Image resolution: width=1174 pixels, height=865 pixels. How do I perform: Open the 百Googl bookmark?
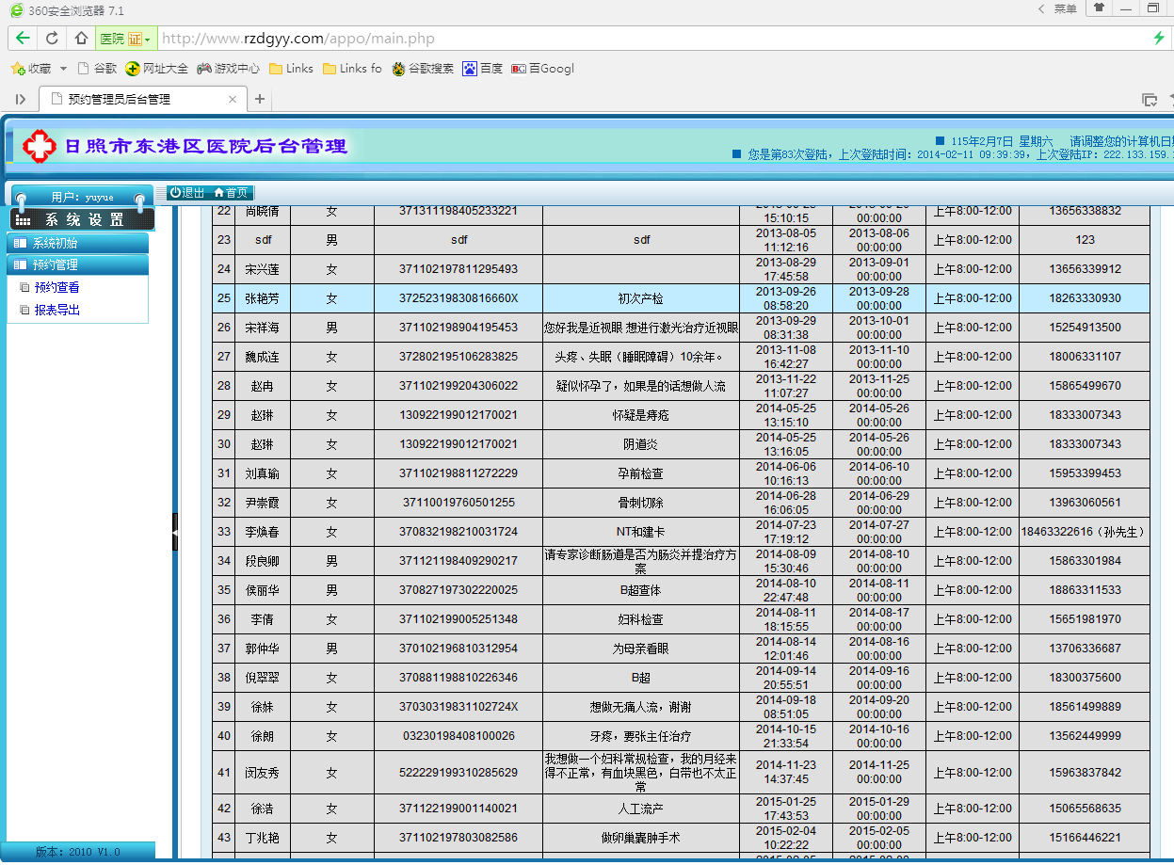point(542,69)
